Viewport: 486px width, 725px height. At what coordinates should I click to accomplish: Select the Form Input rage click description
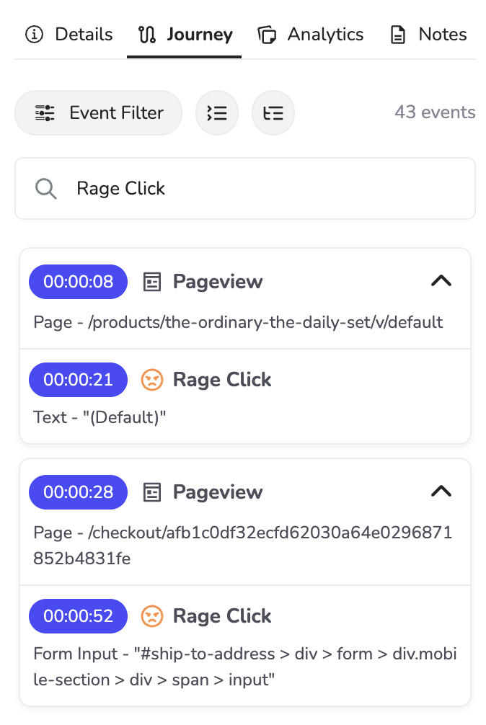click(x=245, y=666)
